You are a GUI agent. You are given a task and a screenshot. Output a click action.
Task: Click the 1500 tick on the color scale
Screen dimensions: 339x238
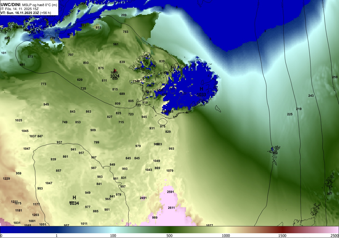(282, 236)
